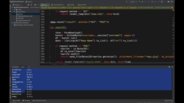Click 'matplotlib' in terminal output

point(17,94)
